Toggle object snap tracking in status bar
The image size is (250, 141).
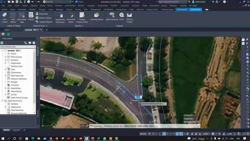coord(177,134)
